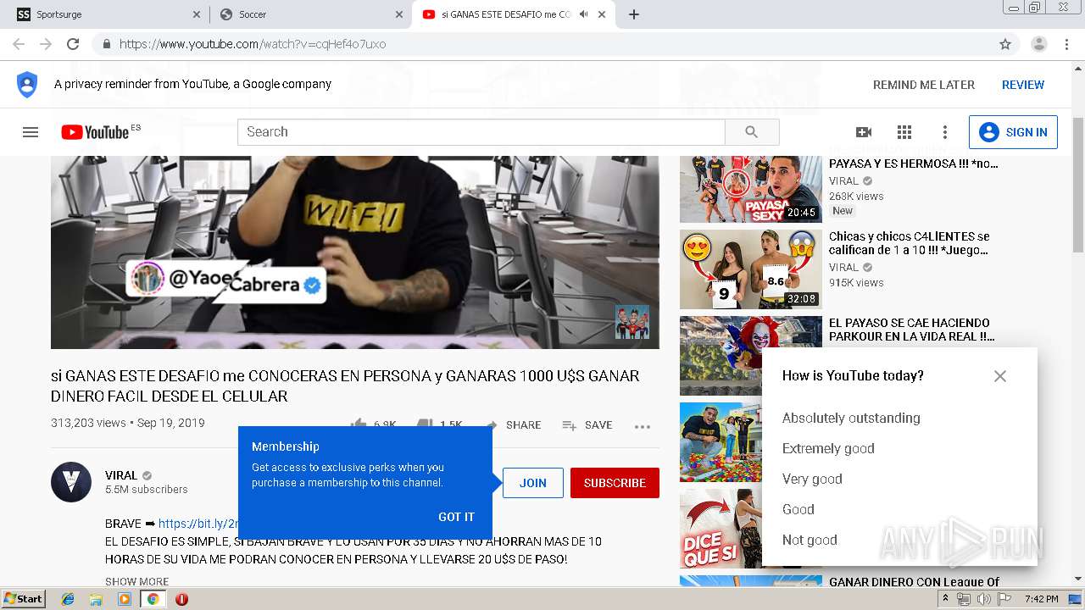Open the media player taskbar icon

point(125,599)
